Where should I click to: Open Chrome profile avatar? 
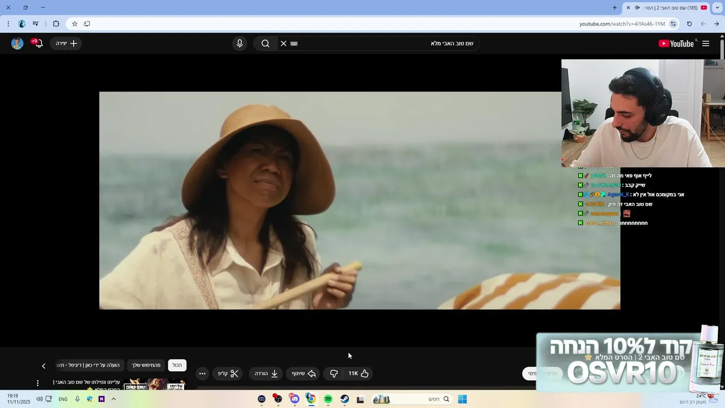[x=22, y=24]
